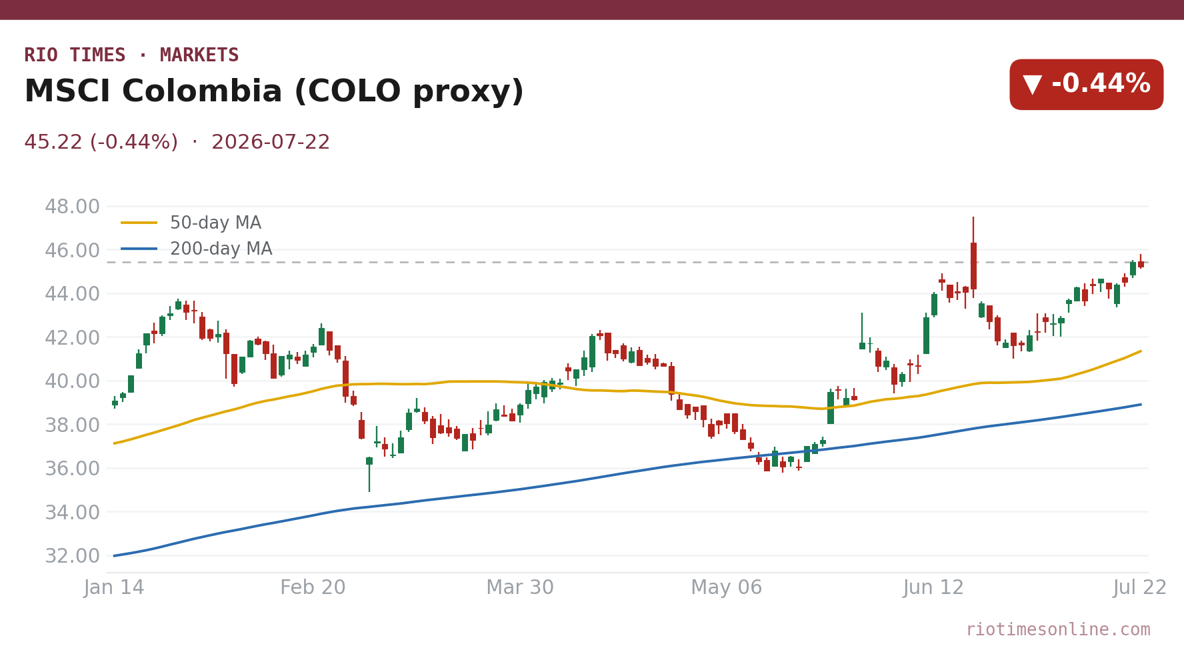Click the Mar 30 date label

520,588
